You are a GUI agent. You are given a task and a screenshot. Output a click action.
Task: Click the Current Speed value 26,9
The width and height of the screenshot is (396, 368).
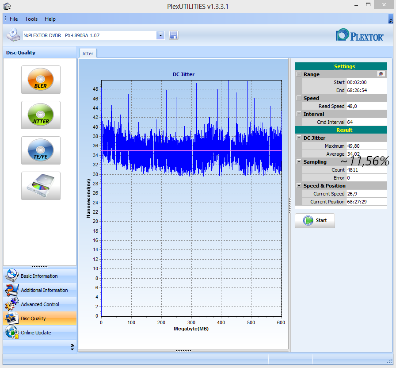point(366,194)
